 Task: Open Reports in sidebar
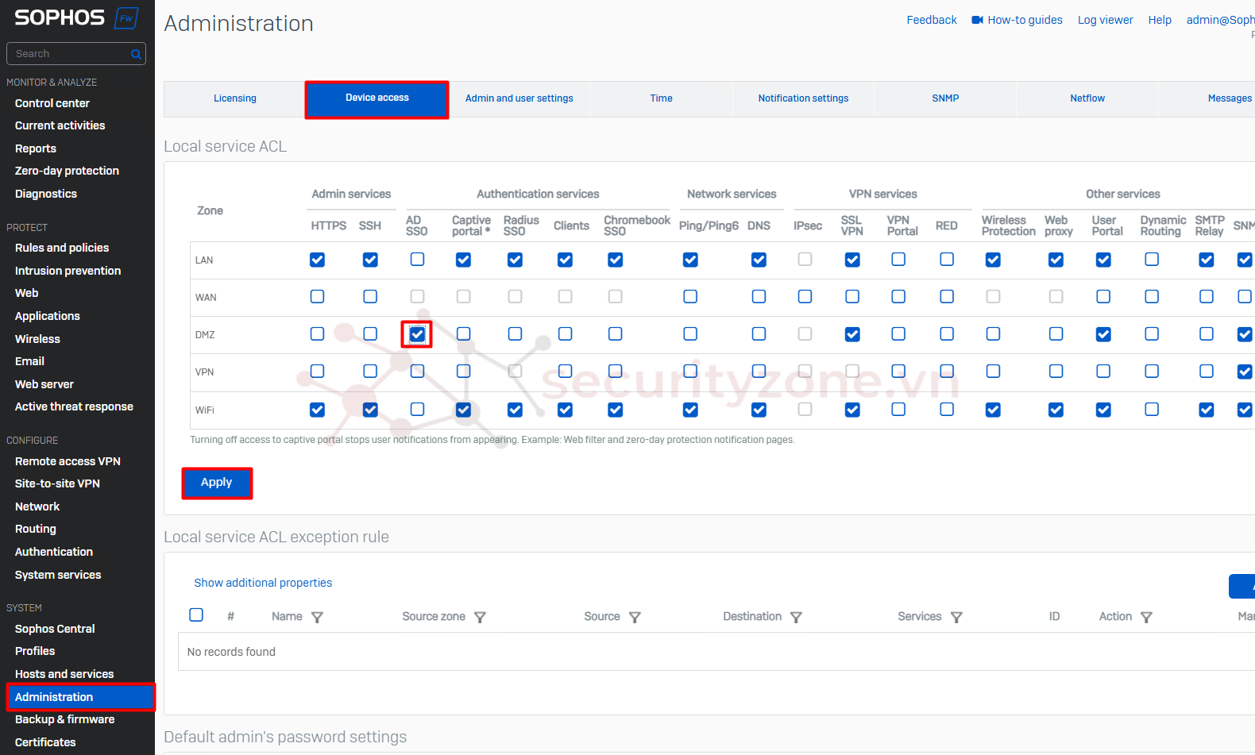36,148
